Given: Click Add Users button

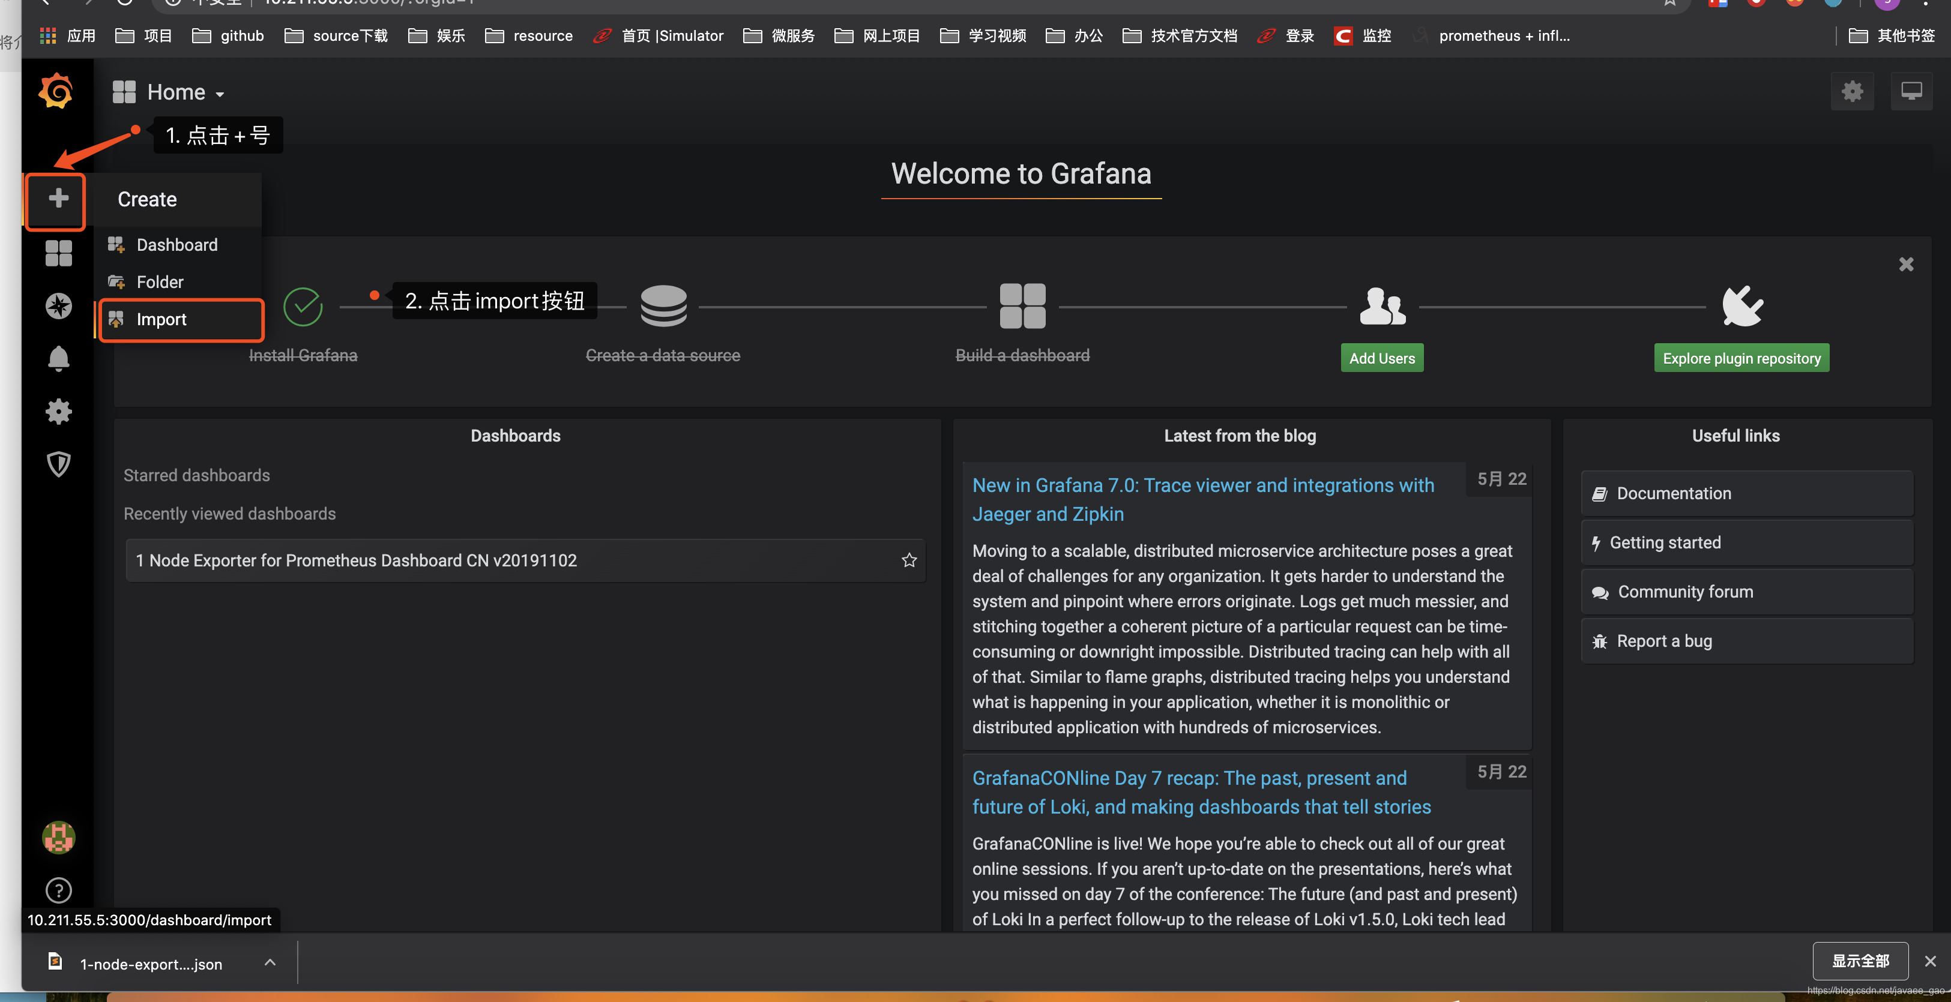Looking at the screenshot, I should pos(1382,356).
